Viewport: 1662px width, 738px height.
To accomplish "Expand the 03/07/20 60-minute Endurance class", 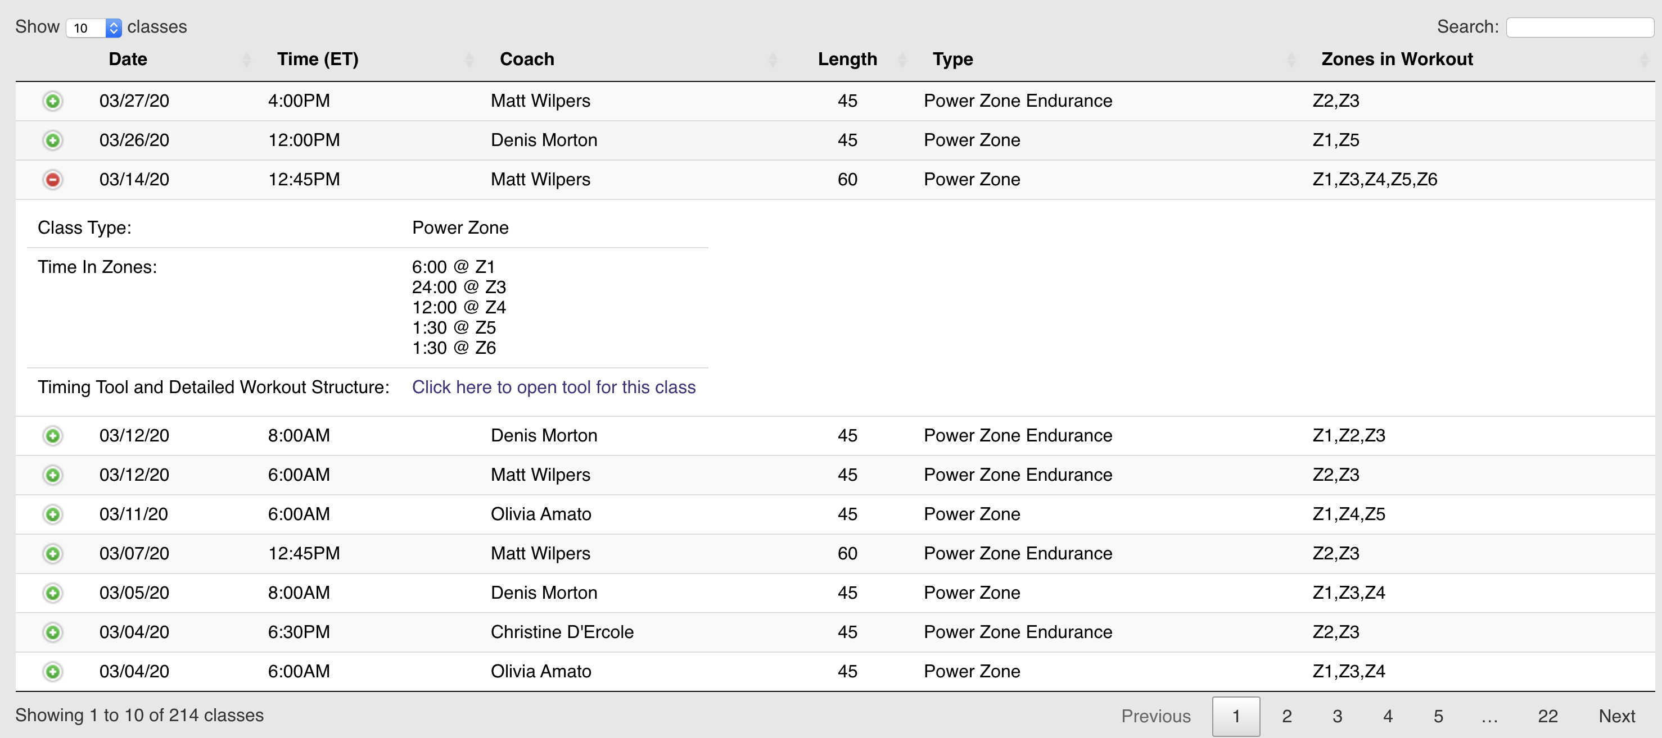I will click(x=53, y=554).
